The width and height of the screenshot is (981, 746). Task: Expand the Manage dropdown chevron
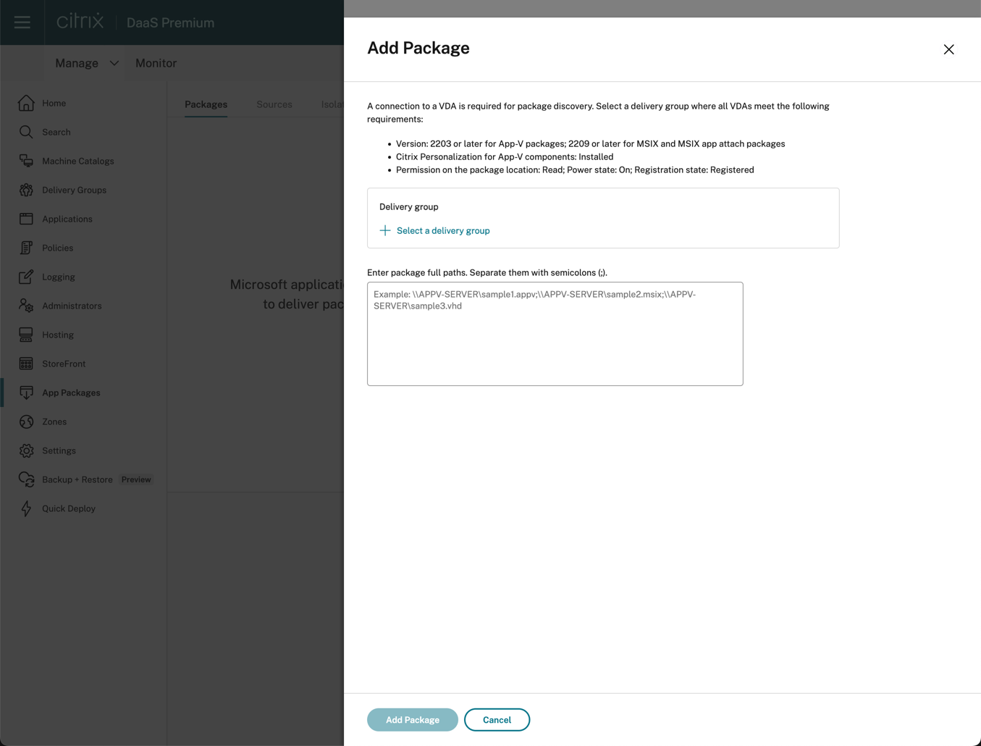[114, 64]
